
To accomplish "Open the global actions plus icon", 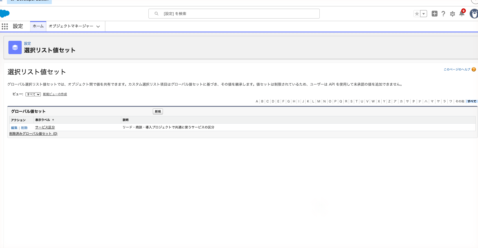I will click(434, 14).
